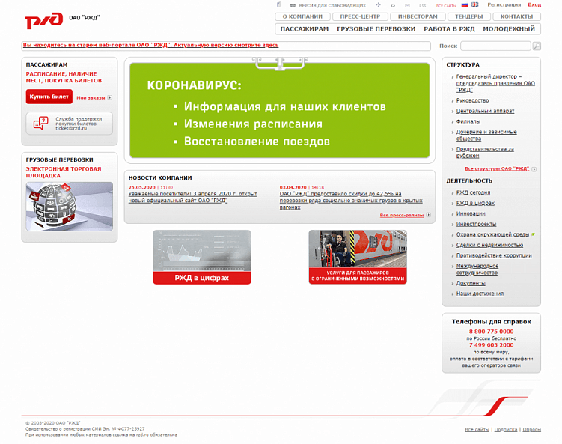Open the trading platform globe image

pyautogui.click(x=69, y=206)
